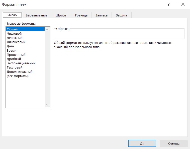Select the Экспоненциальный format
Screen dimensions: 190x149
coord(25,63)
